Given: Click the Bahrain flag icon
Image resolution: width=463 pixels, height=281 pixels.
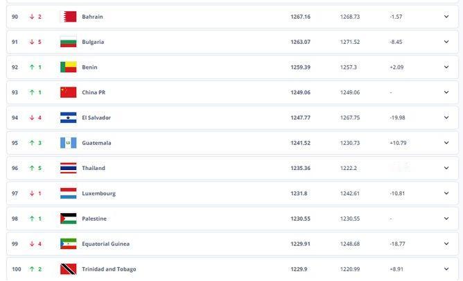Looking at the screenshot, I should [x=69, y=17].
